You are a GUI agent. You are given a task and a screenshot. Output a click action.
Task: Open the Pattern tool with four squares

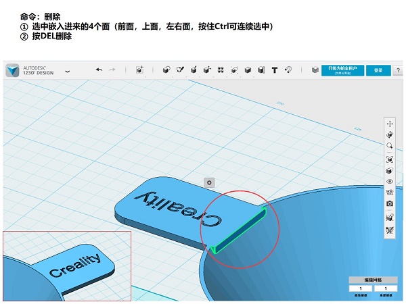click(221, 70)
